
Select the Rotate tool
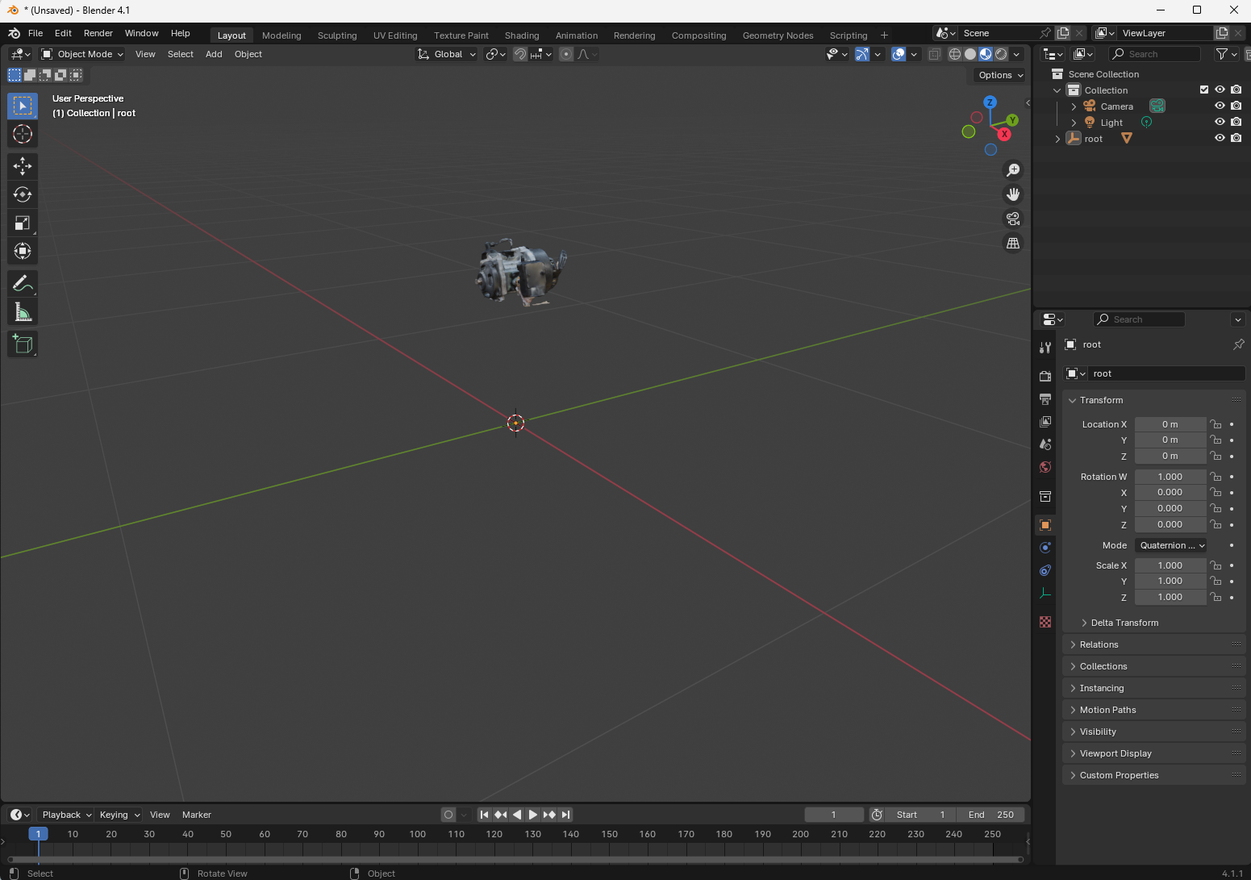pos(23,194)
